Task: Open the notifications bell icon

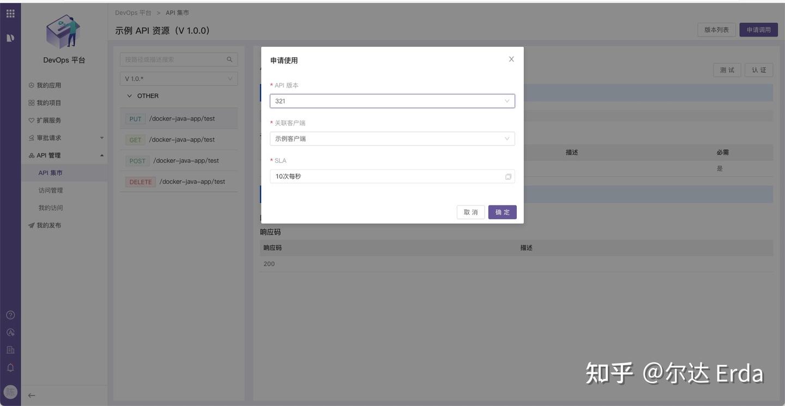Action: click(x=10, y=368)
